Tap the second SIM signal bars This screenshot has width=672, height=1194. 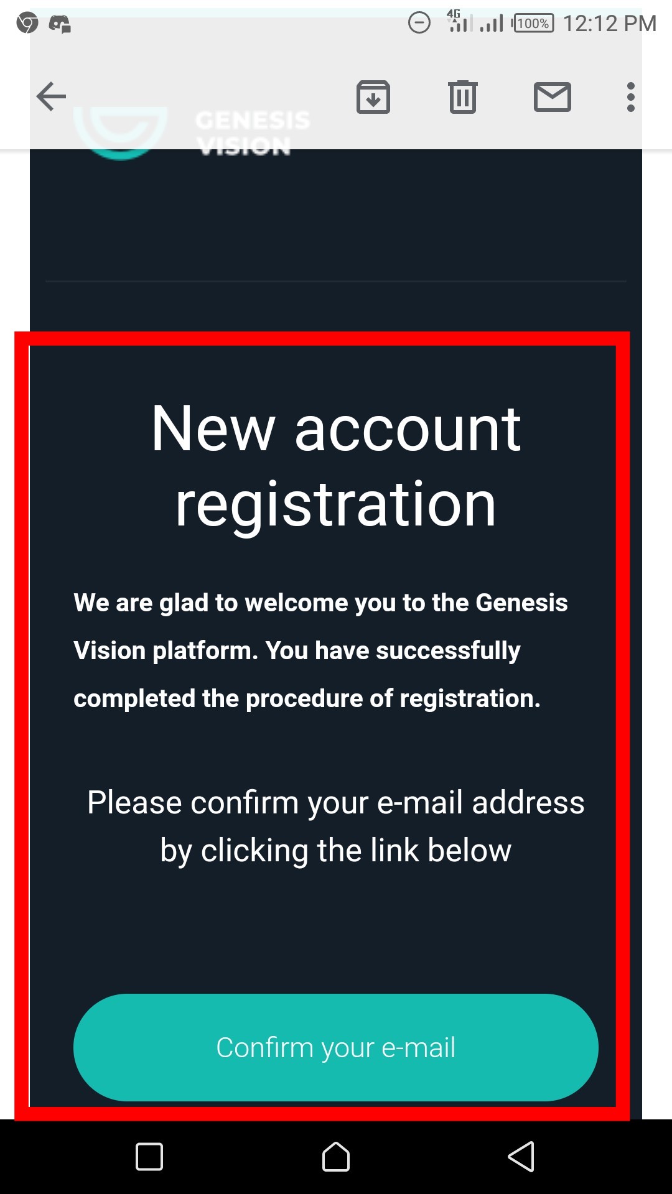(492, 24)
